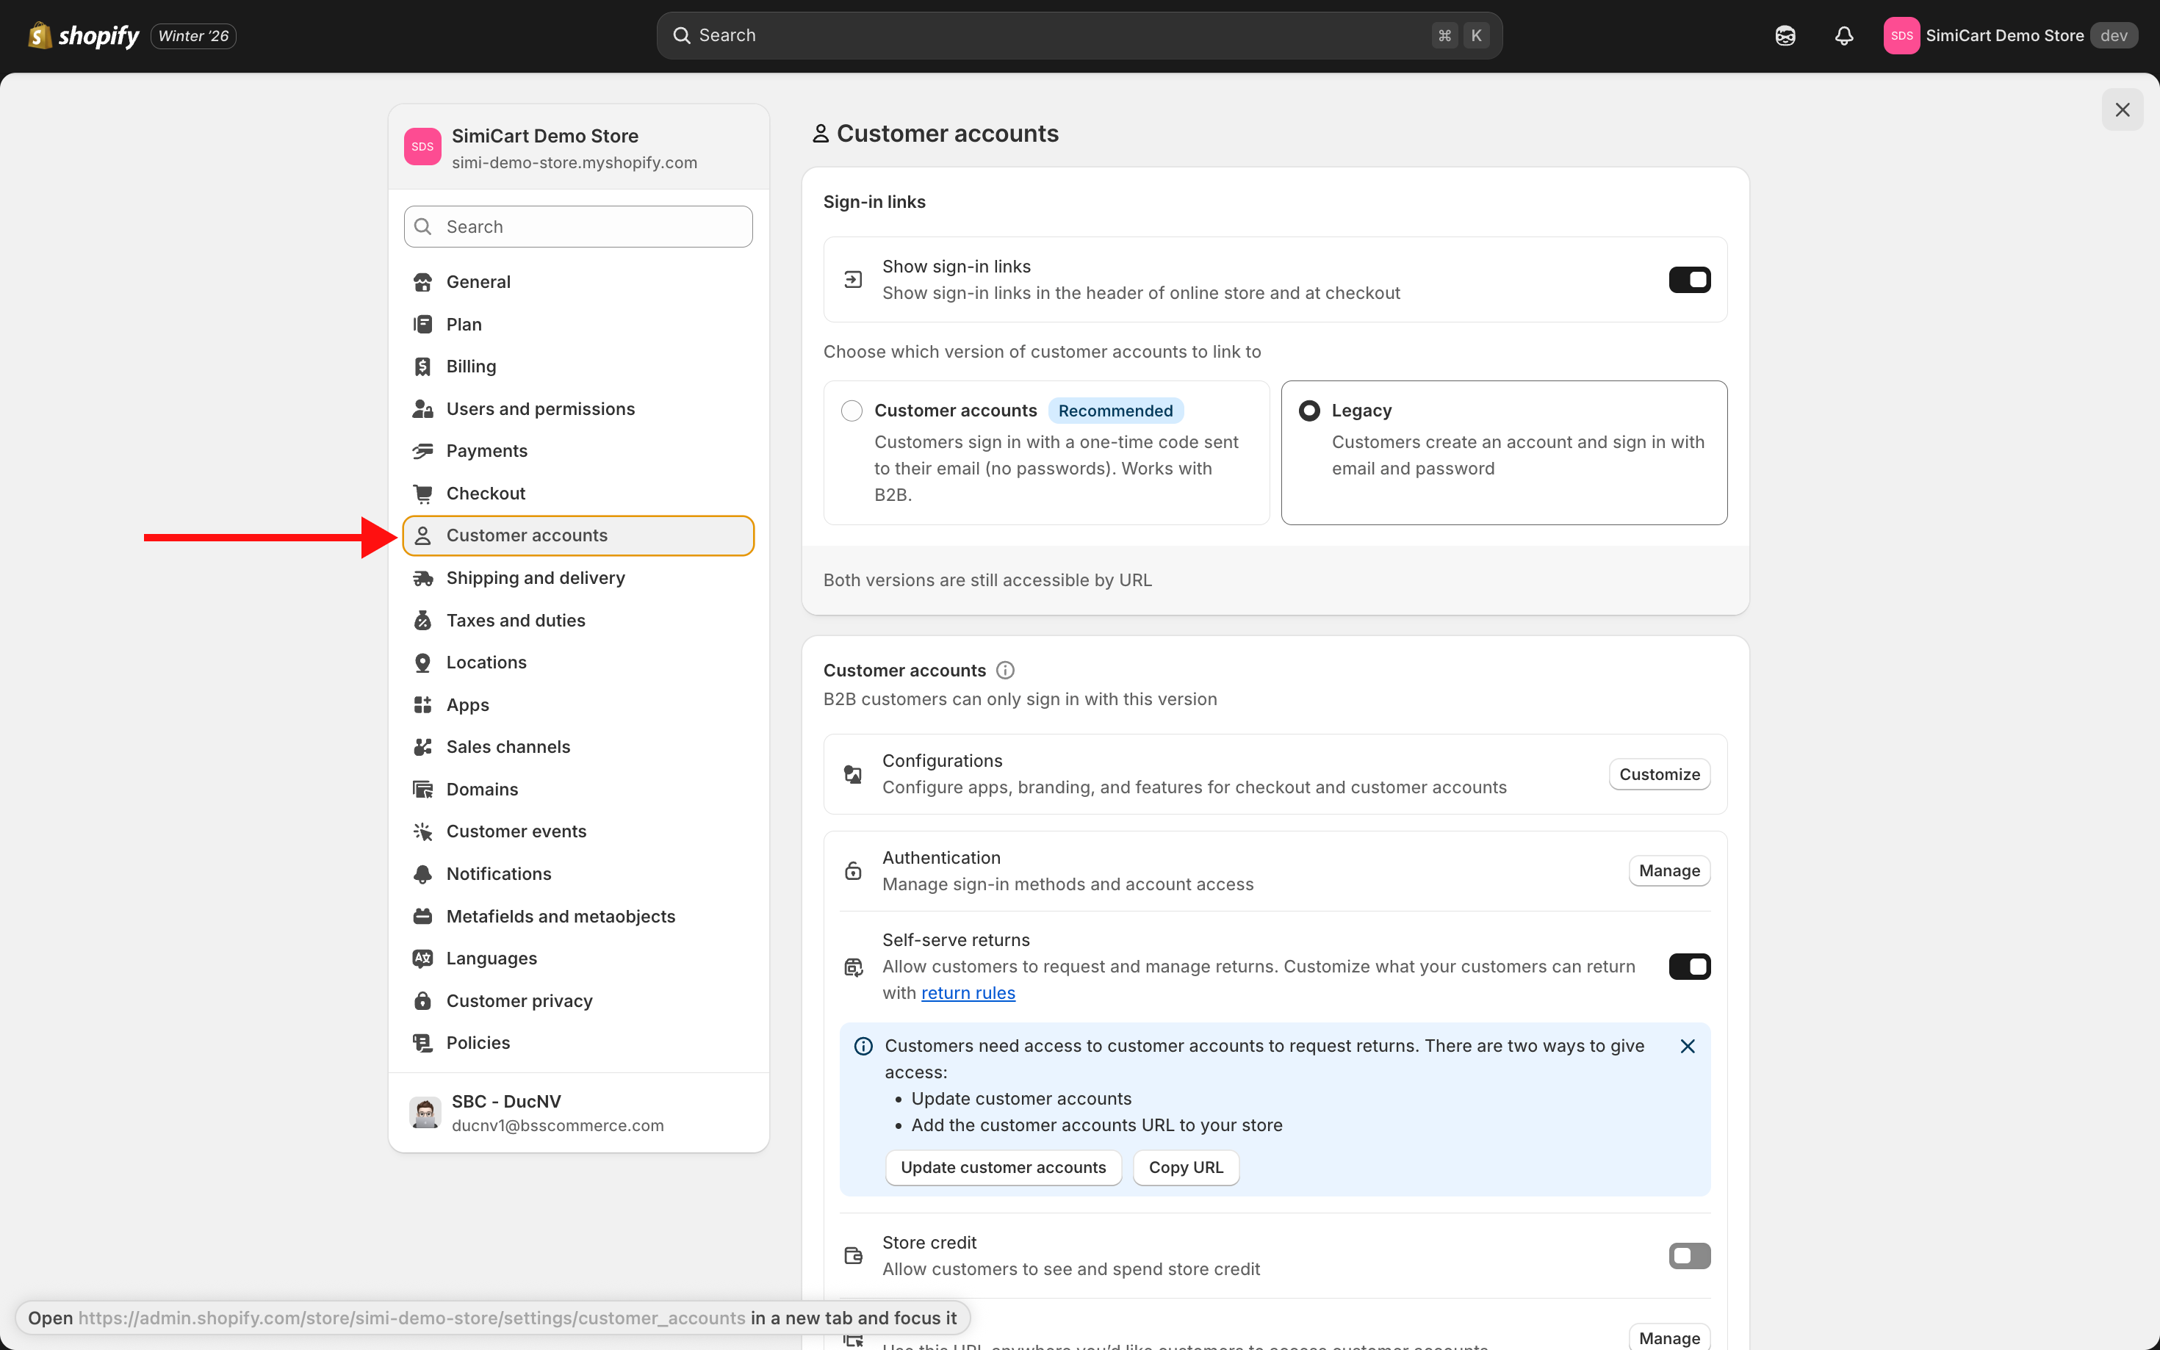Click the info icon beside Customer accounts heading
2160x1350 pixels.
1004,671
